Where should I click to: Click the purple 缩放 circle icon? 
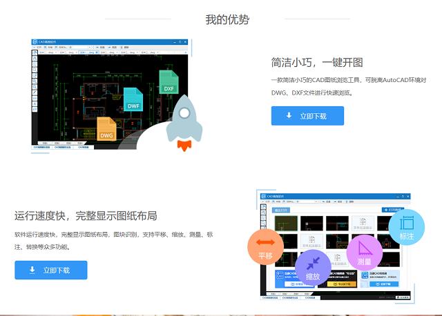[313, 267]
